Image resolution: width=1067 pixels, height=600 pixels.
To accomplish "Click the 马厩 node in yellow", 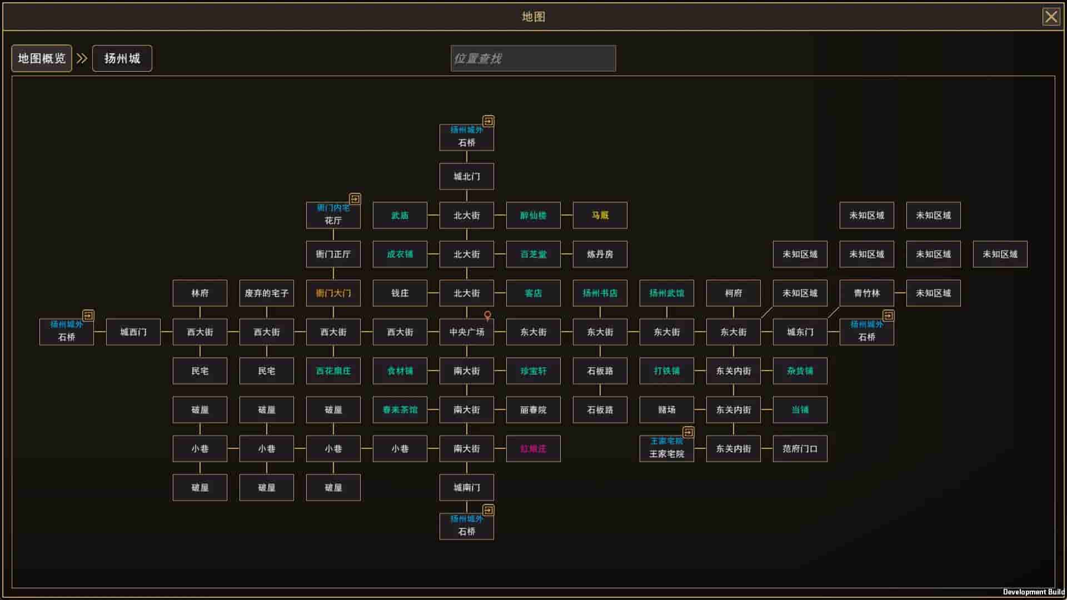I will coord(600,216).
